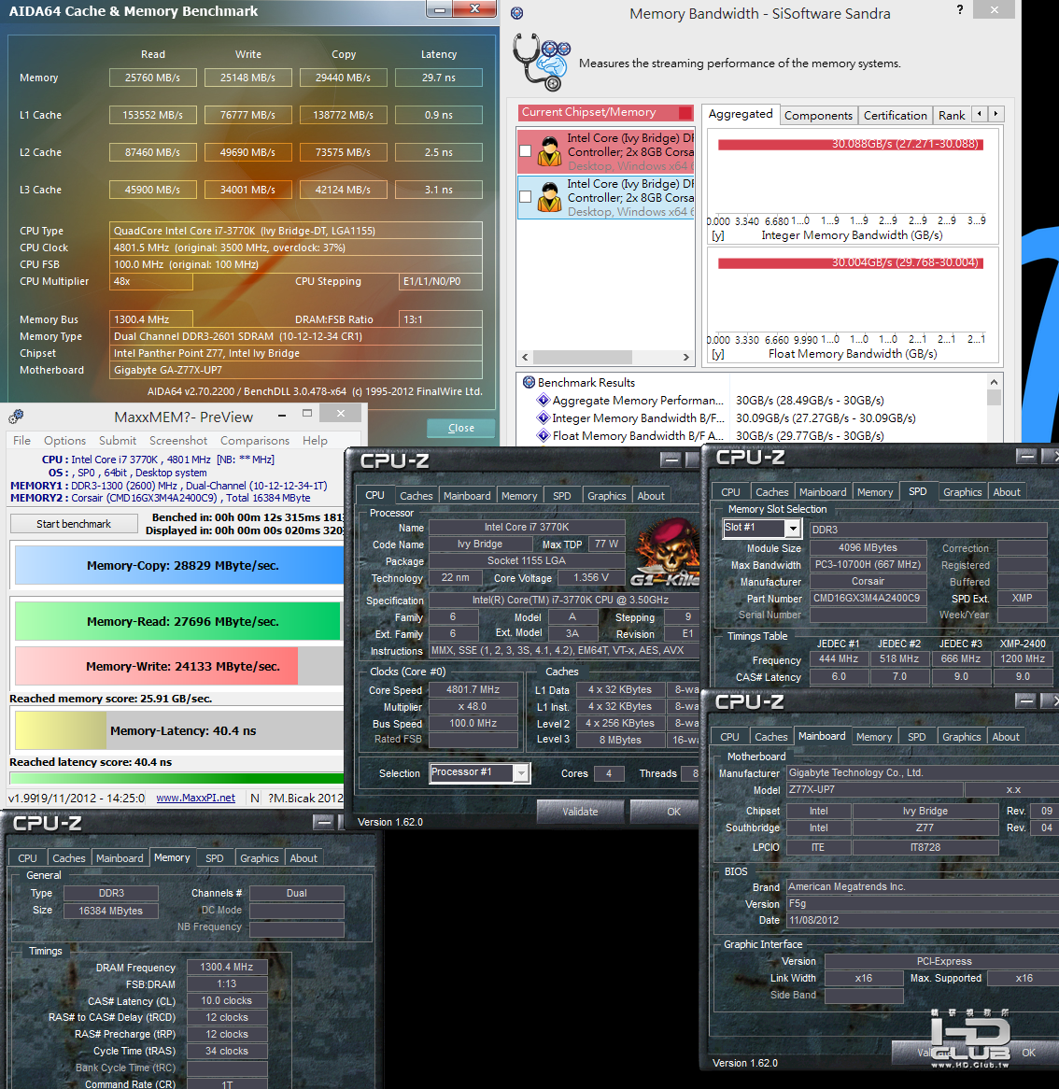Click the Memory-Write result bar
The image size is (1059, 1089).
156,666
